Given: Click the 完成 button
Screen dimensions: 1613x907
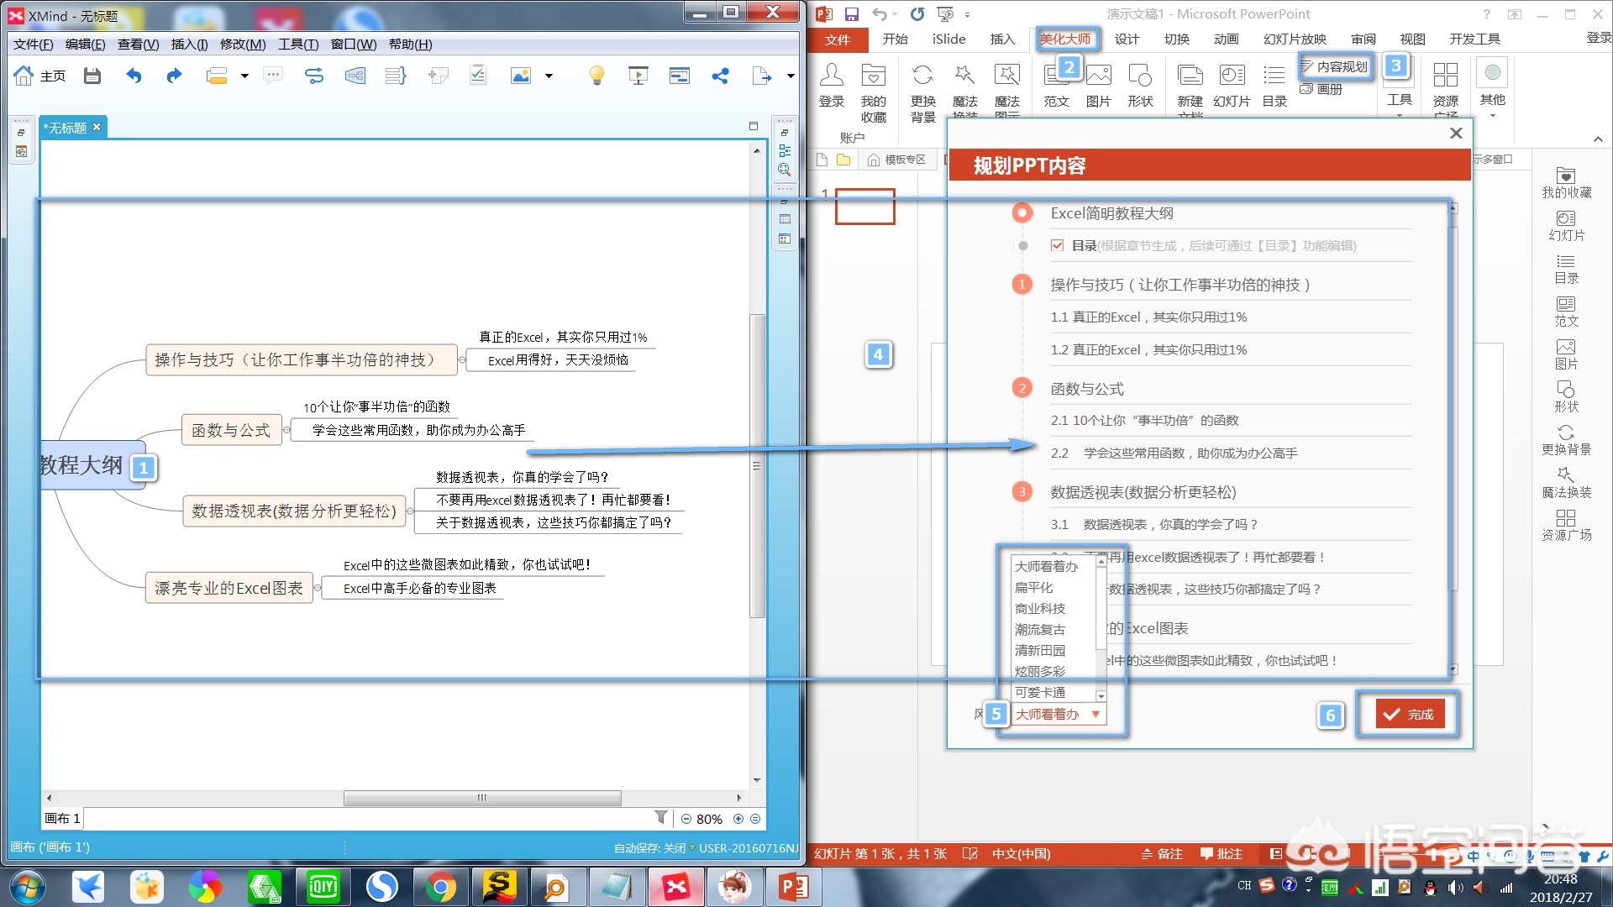Looking at the screenshot, I should 1410,715.
